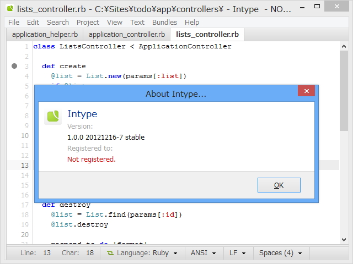This screenshot has width=353, height=264.
Task: Open the Project menu
Action: tap(88, 23)
